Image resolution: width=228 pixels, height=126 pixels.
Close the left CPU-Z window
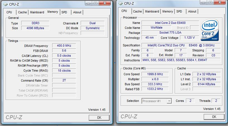(105, 3)
